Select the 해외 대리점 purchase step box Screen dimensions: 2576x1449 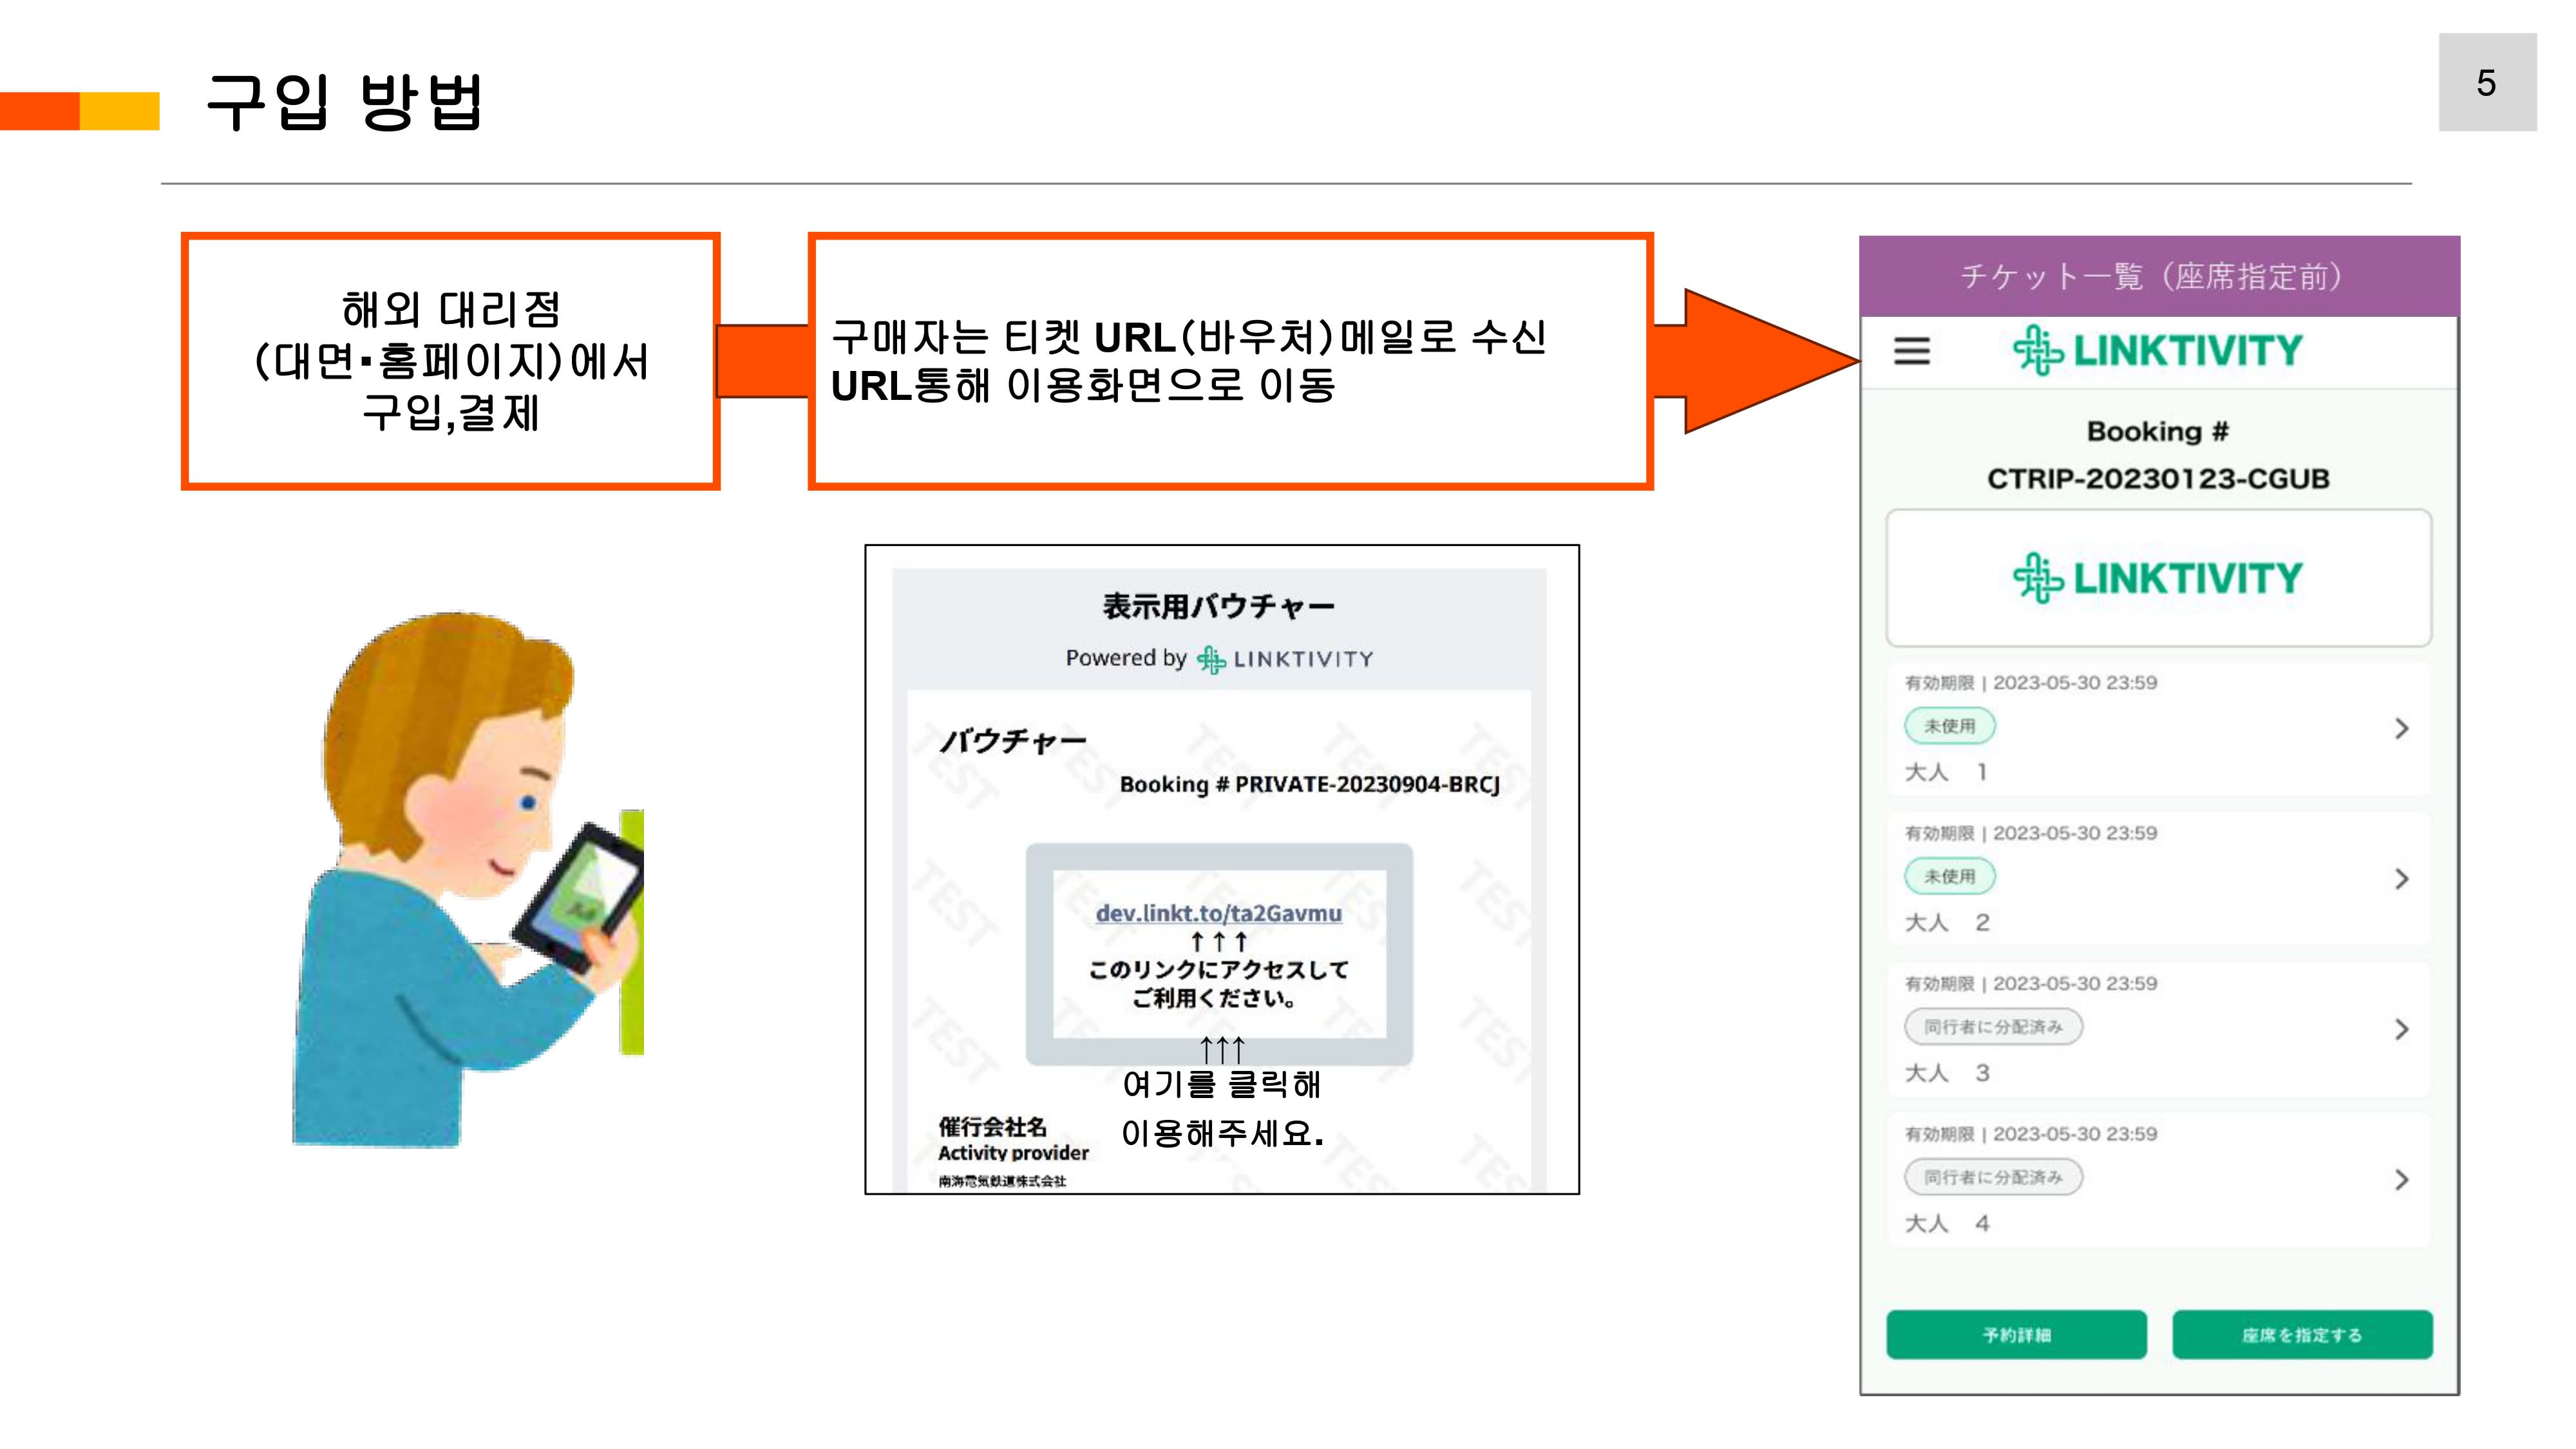tap(450, 361)
